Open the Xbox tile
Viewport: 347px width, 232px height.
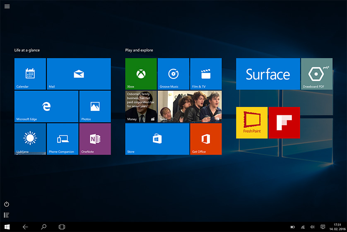(141, 74)
